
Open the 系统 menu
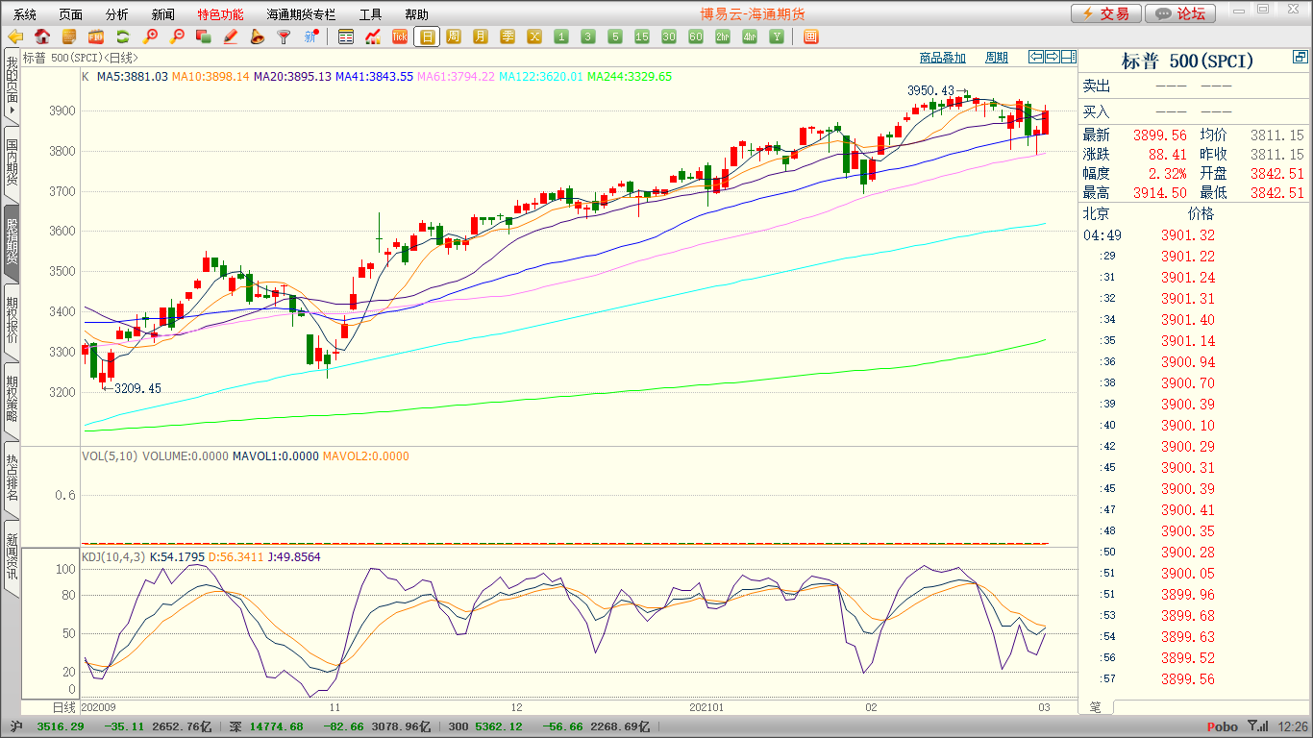click(x=25, y=14)
